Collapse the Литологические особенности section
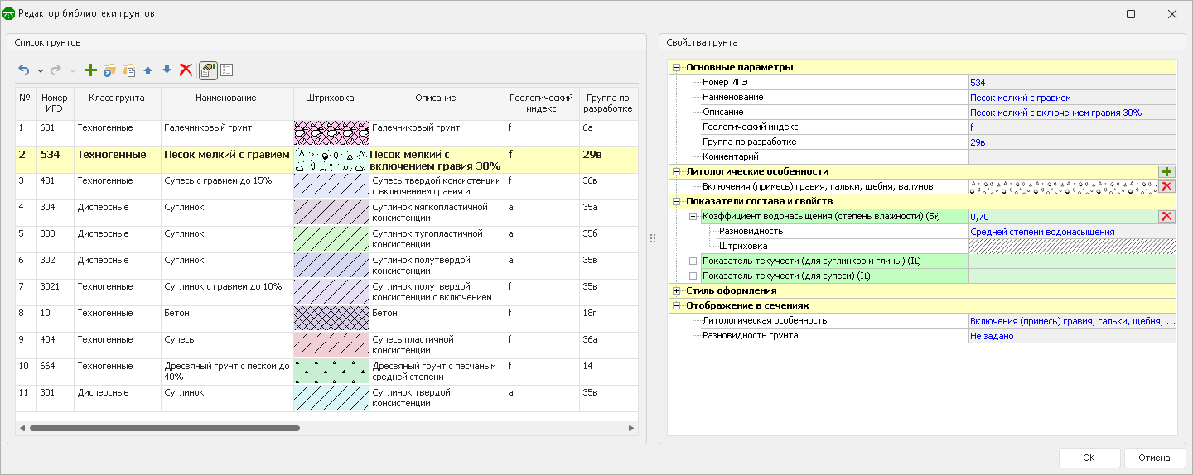Image resolution: width=1193 pixels, height=475 pixels. point(677,171)
